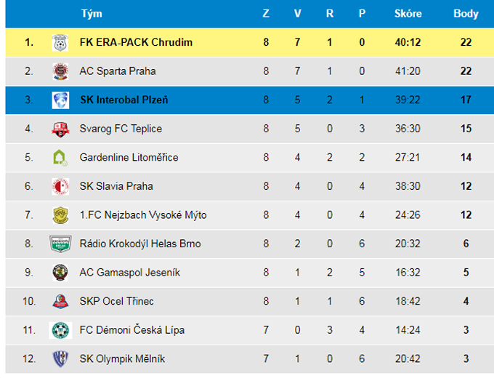This screenshot has height=381, width=494.
Task: Open the SK Olympik Mělník team name
Action: pos(122,358)
